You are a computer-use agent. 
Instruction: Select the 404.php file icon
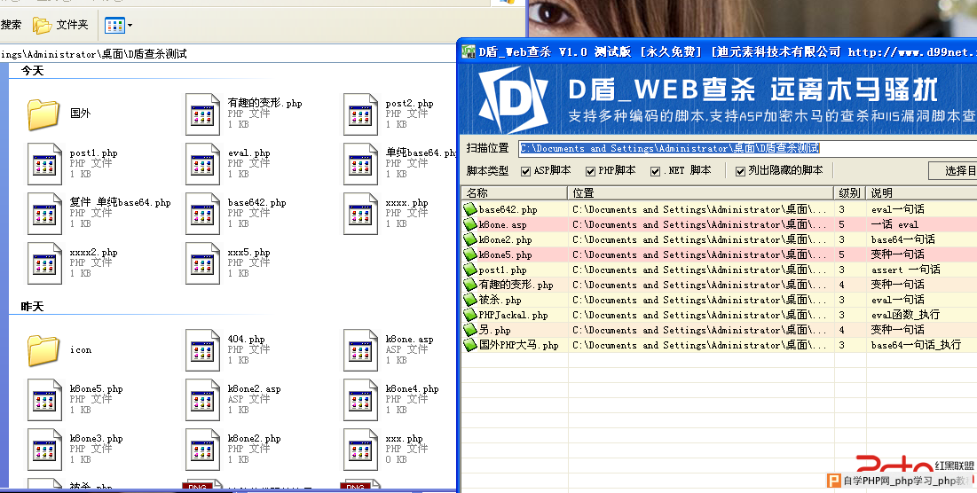click(x=202, y=350)
